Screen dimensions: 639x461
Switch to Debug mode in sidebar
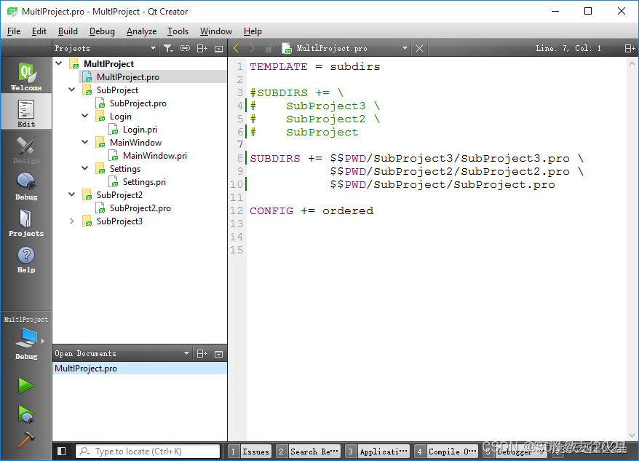[x=26, y=186]
